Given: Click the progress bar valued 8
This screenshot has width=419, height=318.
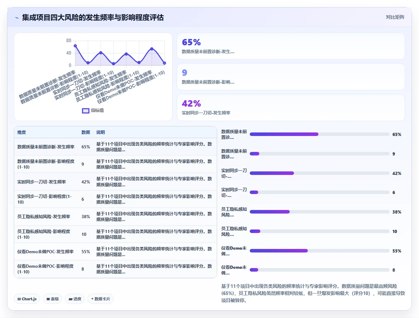Looking at the screenshot, I should (x=319, y=270).
